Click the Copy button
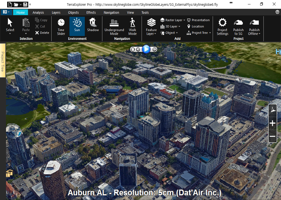281x200 pixels. click(x=41, y=20)
